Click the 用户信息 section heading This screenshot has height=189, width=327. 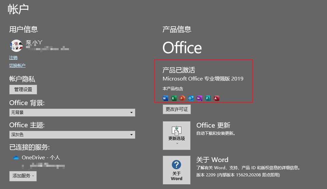point(24,29)
